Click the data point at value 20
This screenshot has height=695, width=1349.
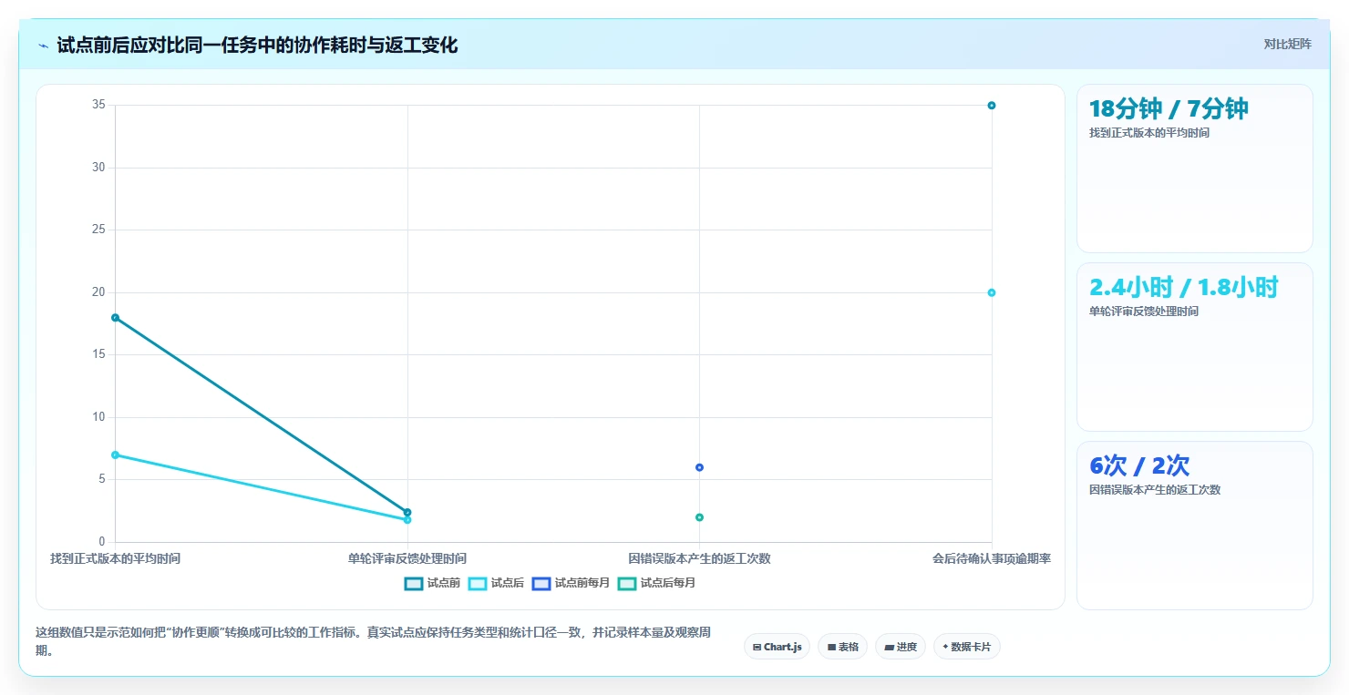click(992, 292)
